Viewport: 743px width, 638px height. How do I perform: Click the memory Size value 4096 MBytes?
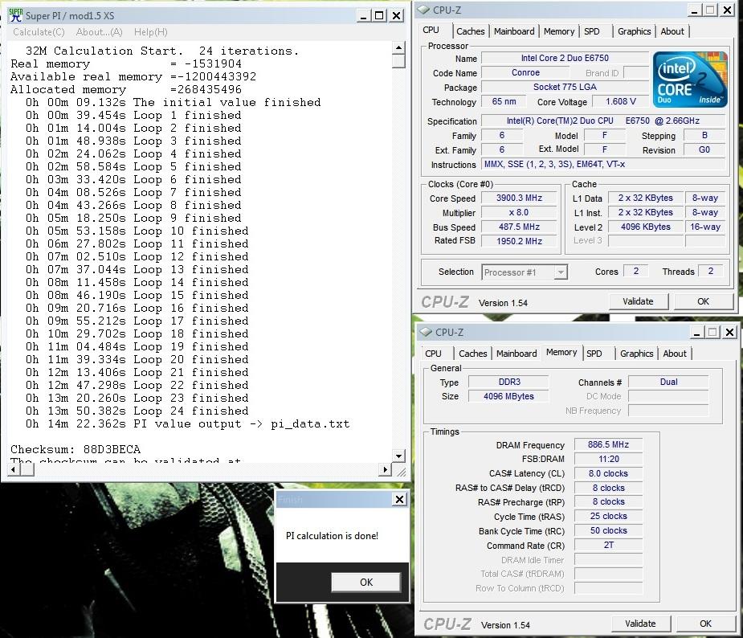coord(509,396)
